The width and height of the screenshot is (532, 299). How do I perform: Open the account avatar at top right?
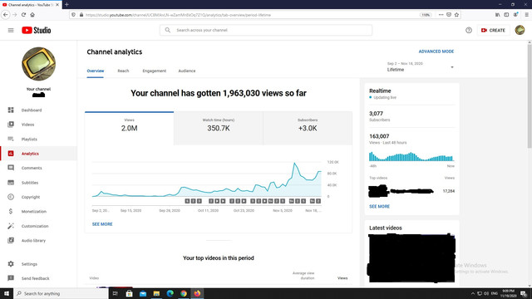click(x=520, y=30)
